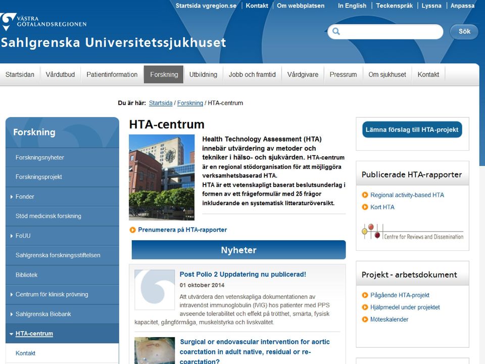Click the Sahlgrenska Universitetssjukhuset site title
Image resolution: width=485 pixels, height=364 pixels.
pos(113,42)
